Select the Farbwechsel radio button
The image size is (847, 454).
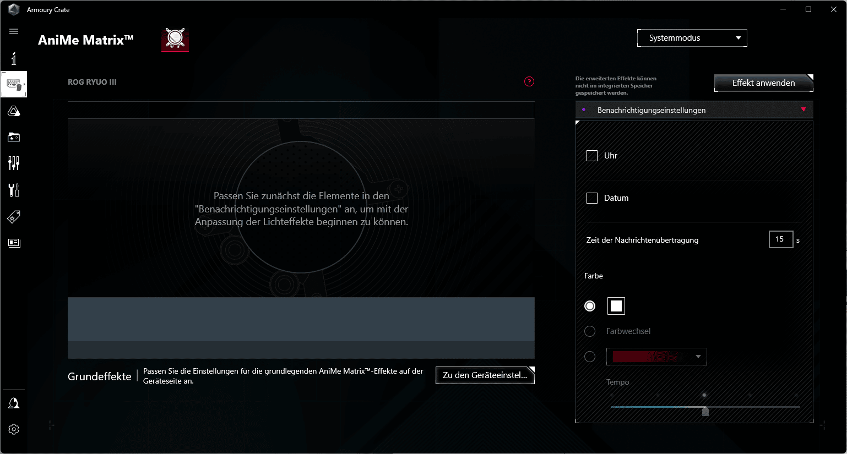(x=590, y=331)
